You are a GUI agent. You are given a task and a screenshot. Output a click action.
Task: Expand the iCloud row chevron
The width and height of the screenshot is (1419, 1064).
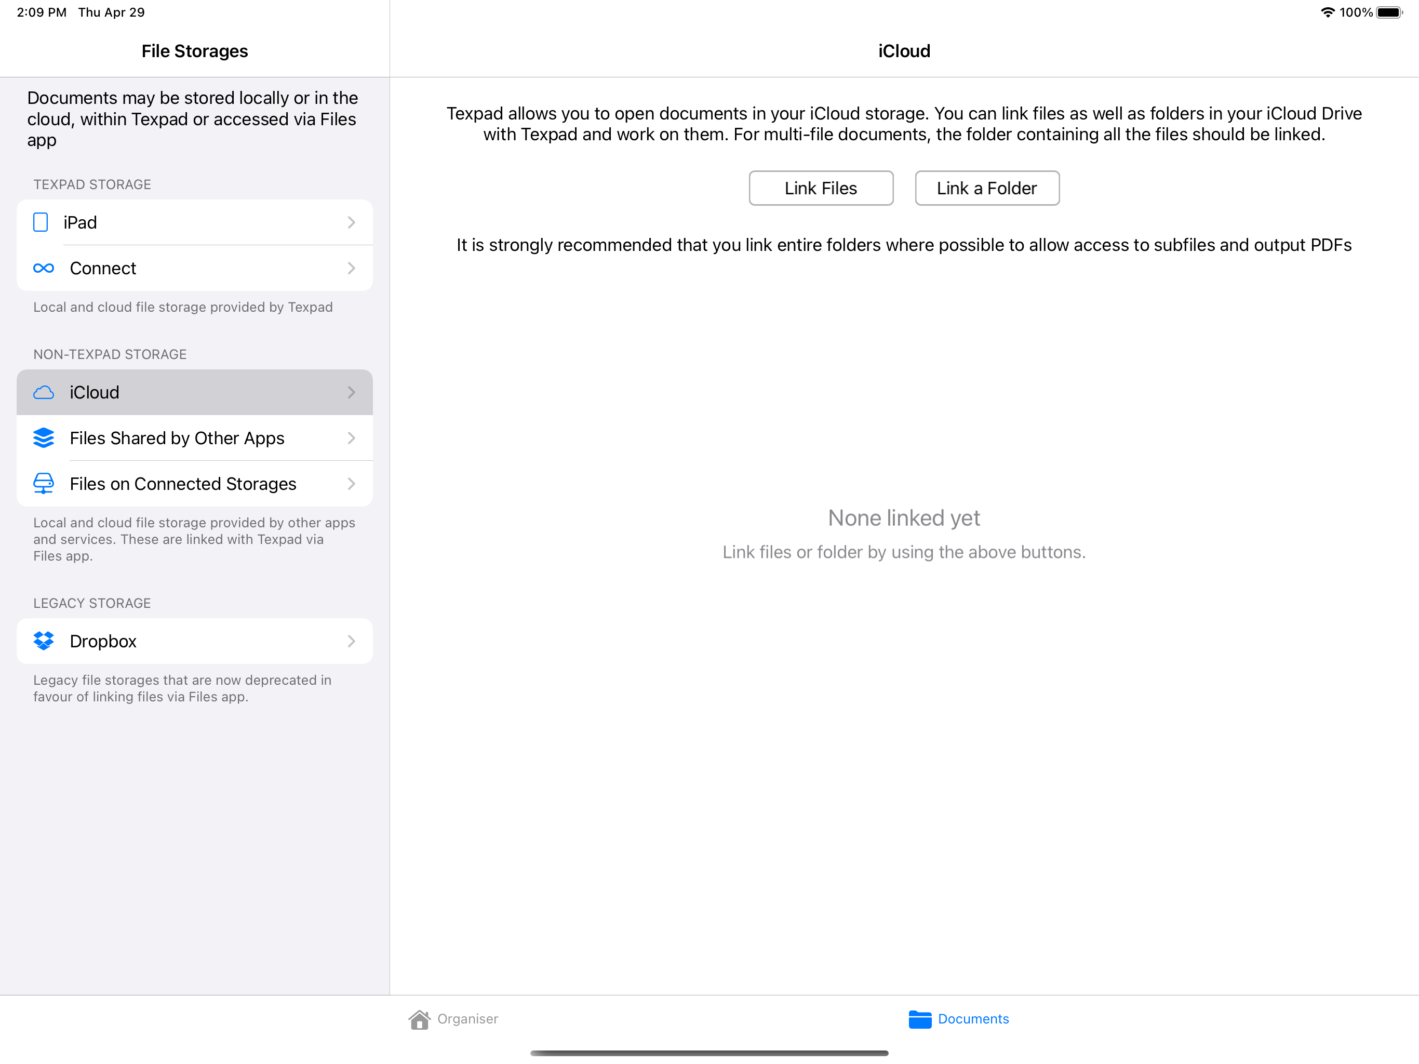click(351, 392)
